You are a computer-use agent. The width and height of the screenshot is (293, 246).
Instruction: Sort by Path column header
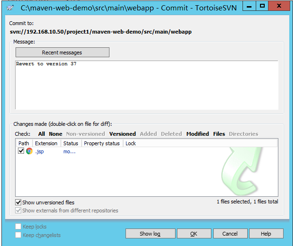tap(24, 143)
